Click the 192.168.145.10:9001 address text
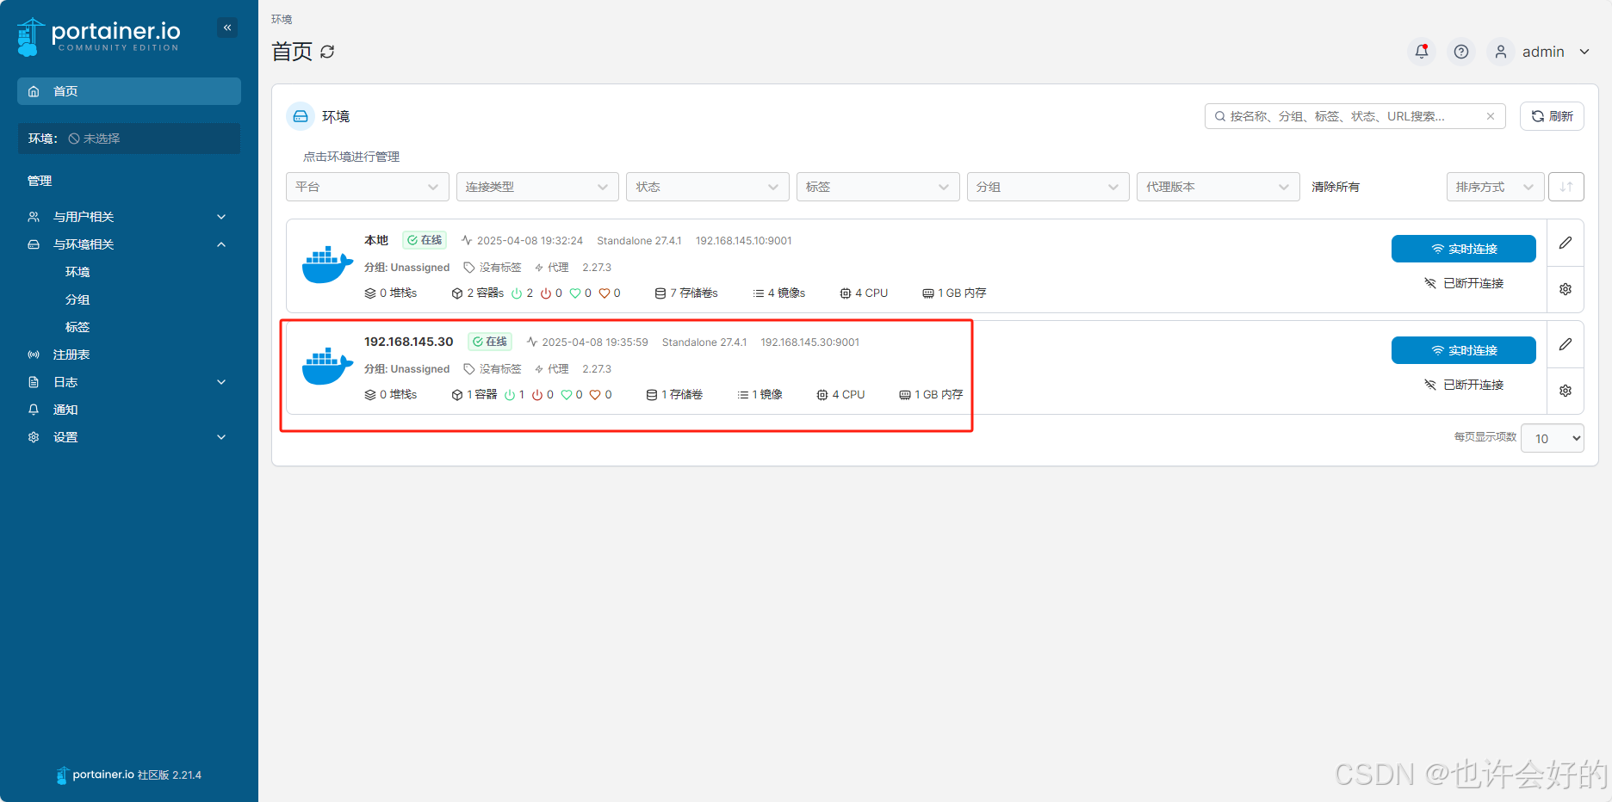1612x802 pixels. pyautogui.click(x=744, y=241)
